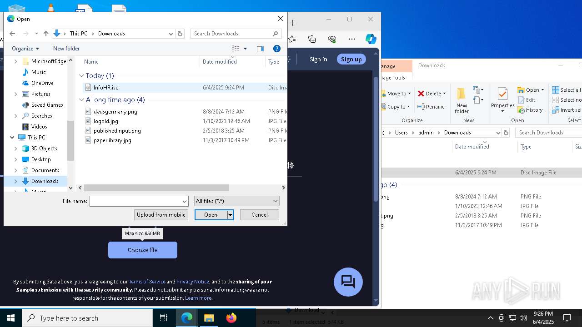Select publishedinput.png file
Viewport: 582px width, 327px height.
[117, 131]
